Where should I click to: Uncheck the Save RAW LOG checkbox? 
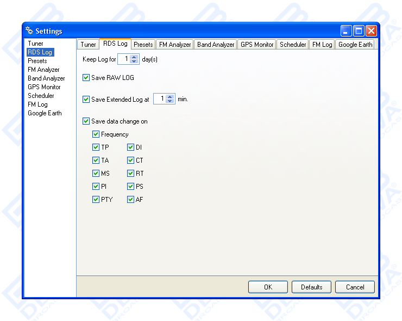pyautogui.click(x=86, y=78)
